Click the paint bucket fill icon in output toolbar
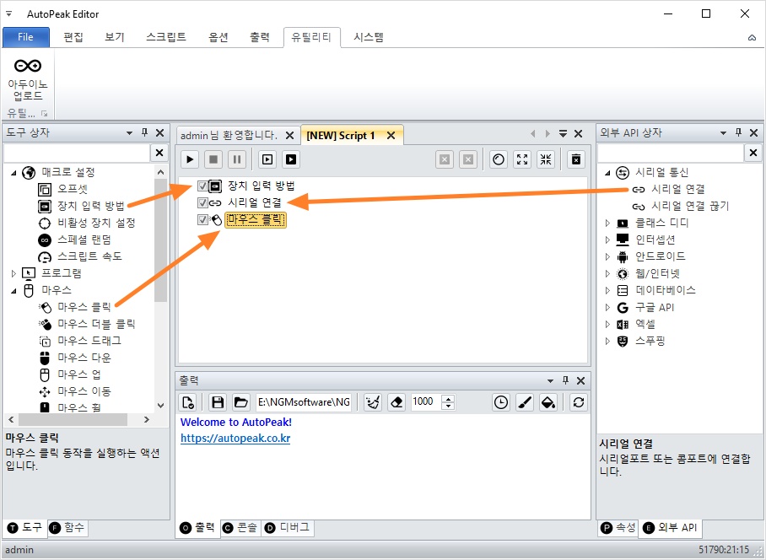766x560 pixels. pyautogui.click(x=548, y=402)
